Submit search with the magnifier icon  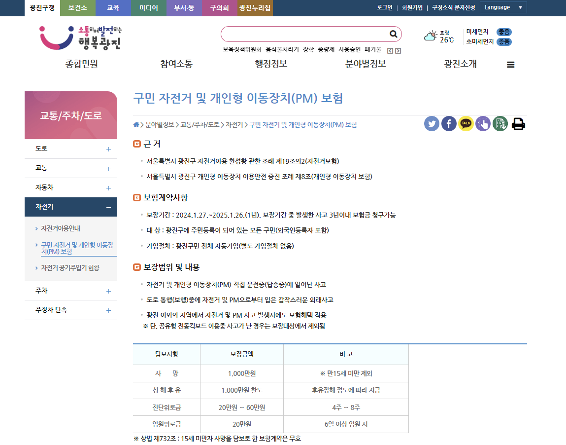(x=393, y=34)
